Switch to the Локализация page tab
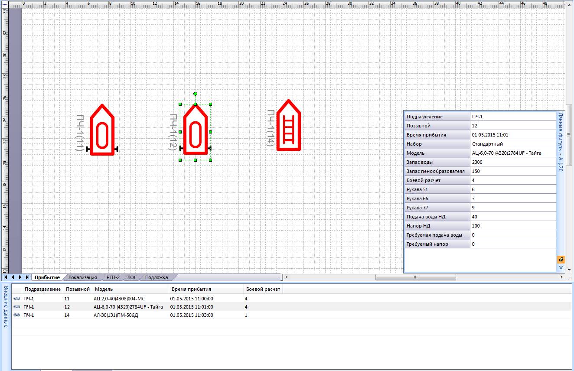 pos(82,277)
